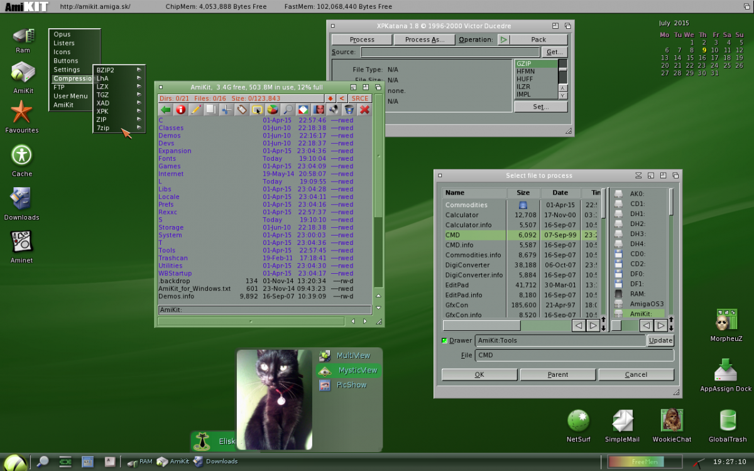Viewport: 754px width, 471px height.
Task: Click the Parent button in the file requester
Action: 558,375
